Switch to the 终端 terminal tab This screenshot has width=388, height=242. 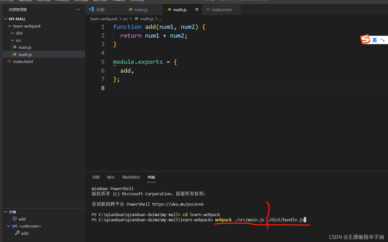click(151, 177)
